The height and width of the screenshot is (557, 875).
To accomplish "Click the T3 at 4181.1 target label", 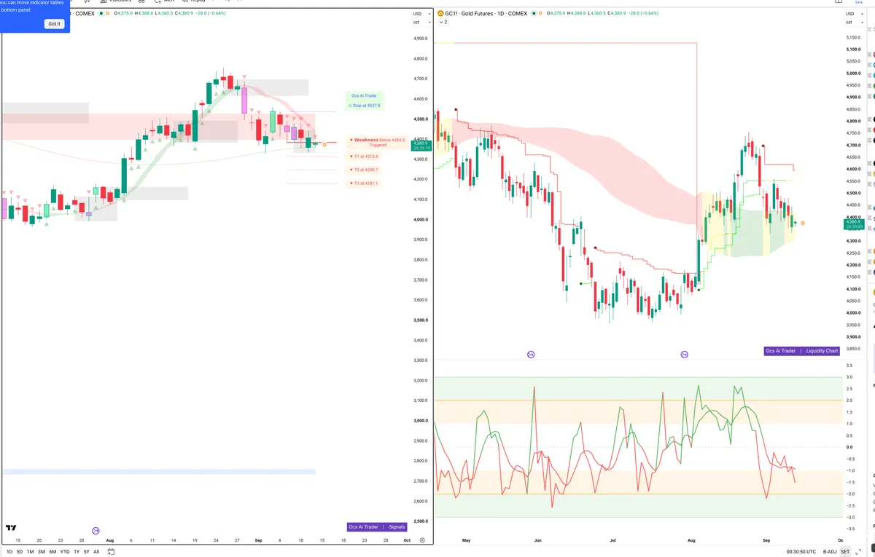I will [x=364, y=183].
